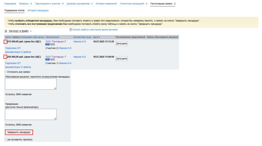Click the archive icon before 'Скачать файлы участников'
262x146 pixels.
[x=71, y=30]
